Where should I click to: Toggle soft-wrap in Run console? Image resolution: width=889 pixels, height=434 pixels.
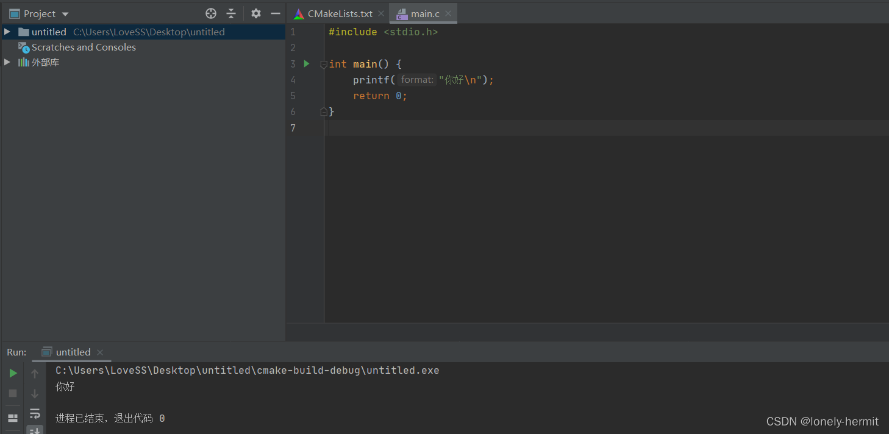pos(35,414)
